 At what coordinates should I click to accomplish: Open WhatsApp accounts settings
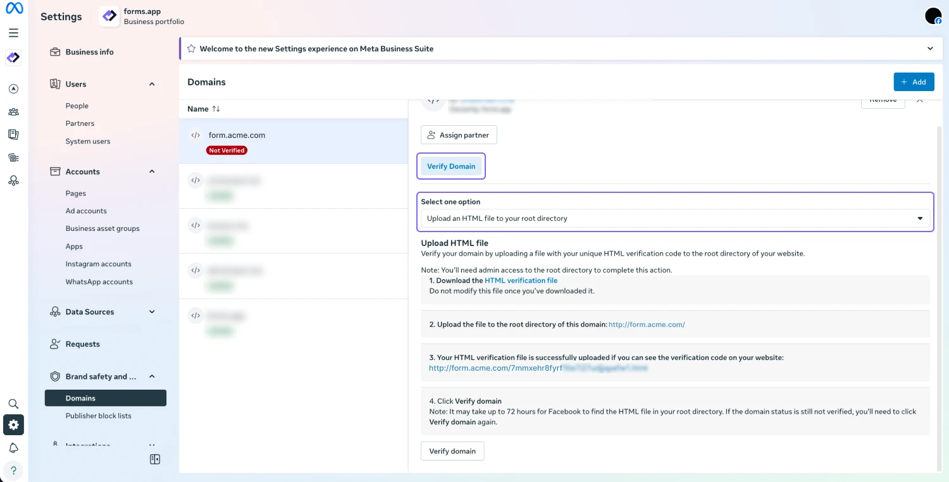(99, 281)
